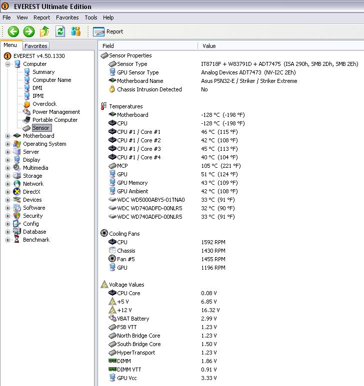Switch to the Menu tab in the sidebar

10,45
